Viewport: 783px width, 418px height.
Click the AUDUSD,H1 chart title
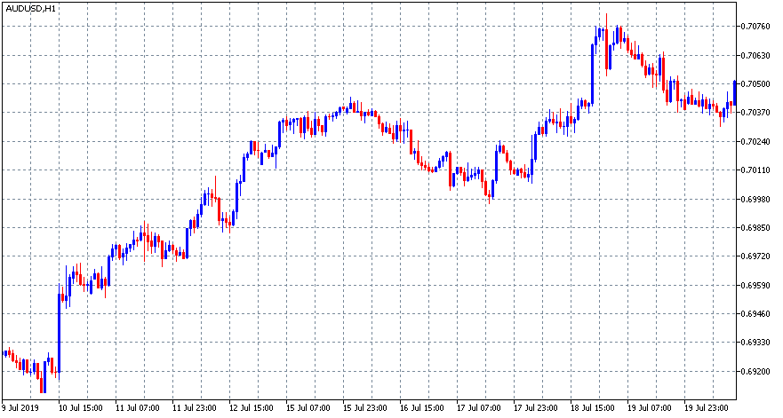(x=31, y=9)
